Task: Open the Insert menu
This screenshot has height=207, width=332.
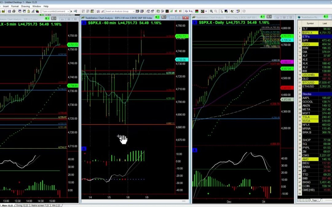Action: [6, 6]
